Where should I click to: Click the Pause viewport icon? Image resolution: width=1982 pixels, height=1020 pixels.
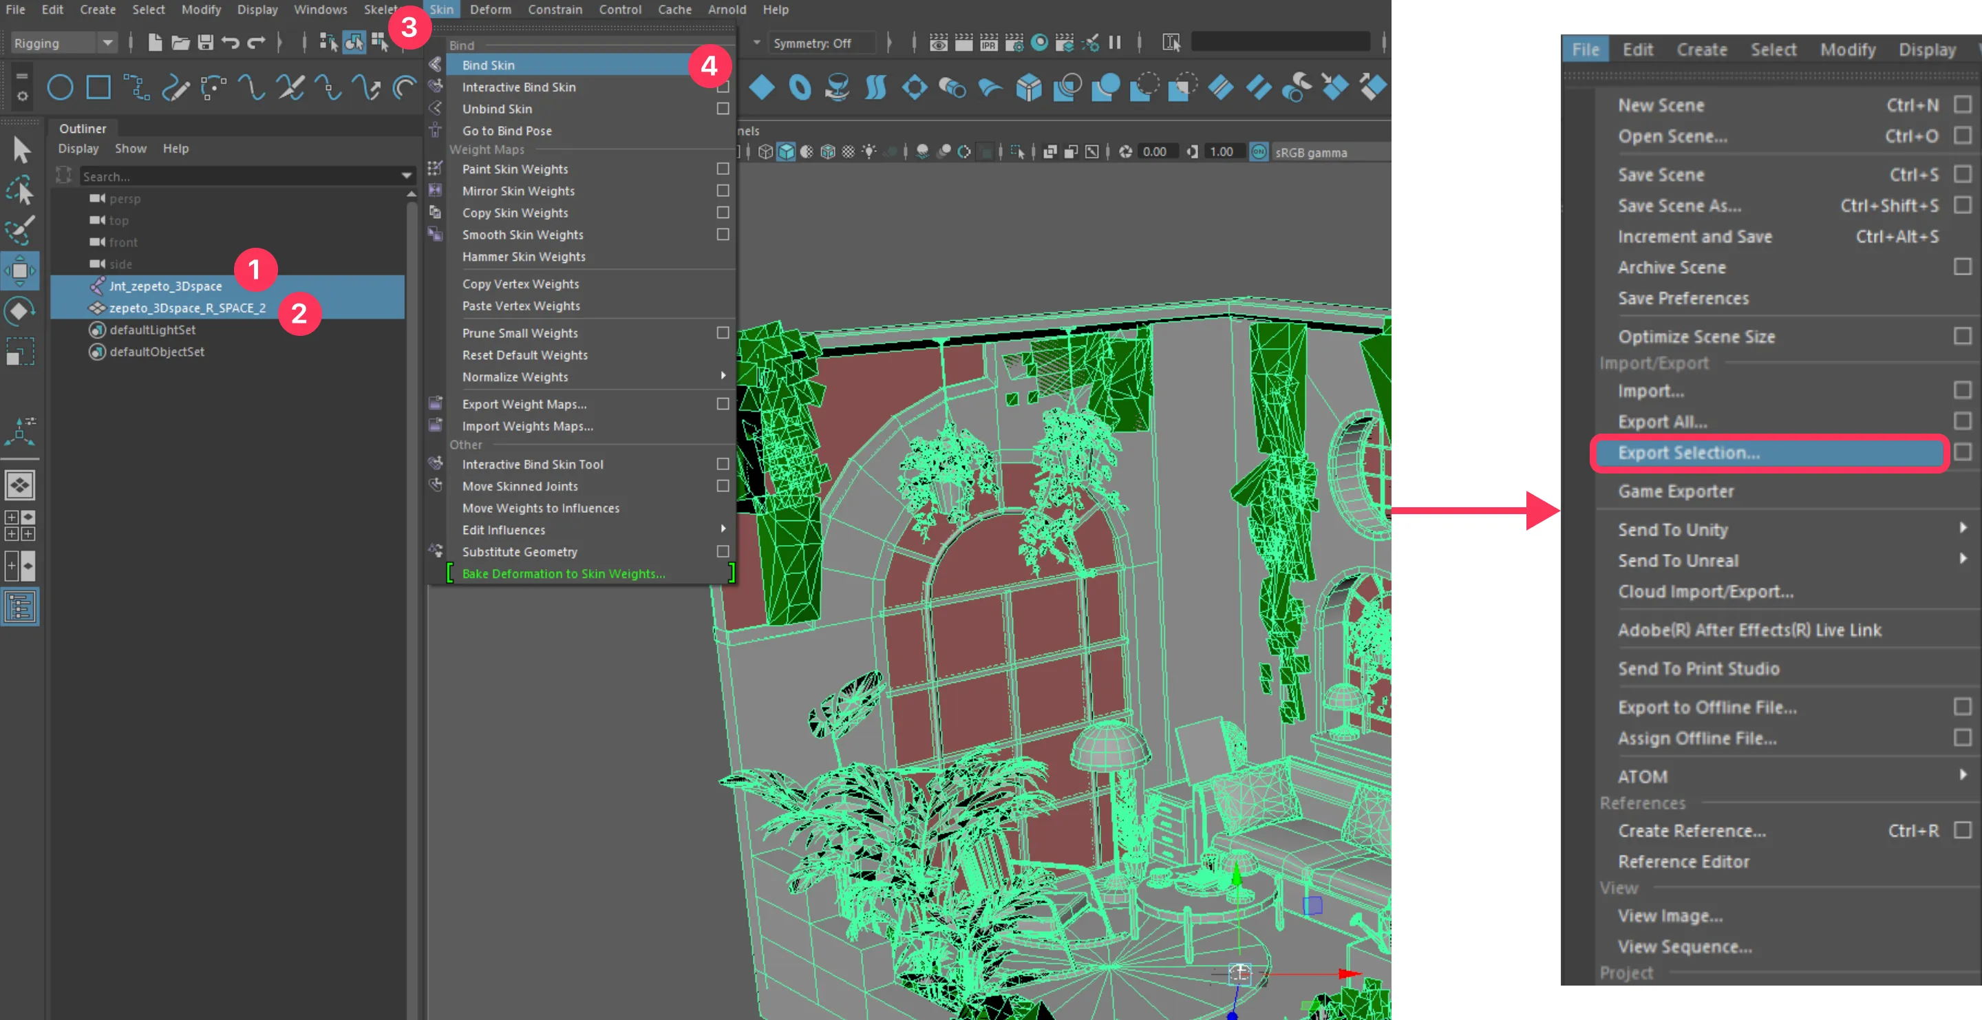1115,42
